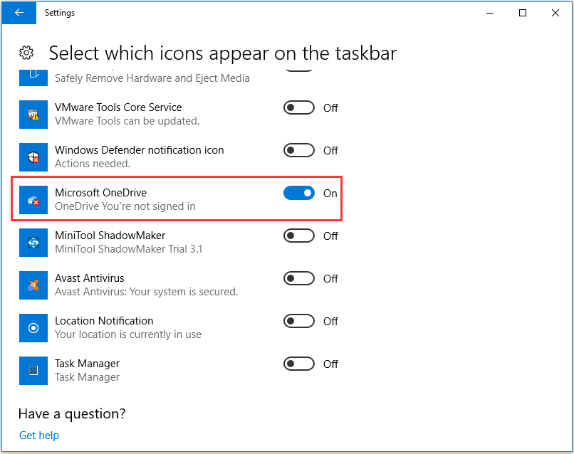Click the 'MiniTool ShadowMaker Trial 3.1' text
The height and width of the screenshot is (454, 574).
point(128,249)
